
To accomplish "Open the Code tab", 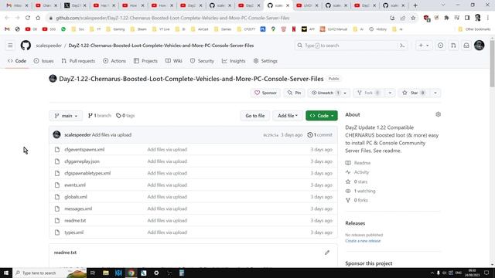I will 17,61.
